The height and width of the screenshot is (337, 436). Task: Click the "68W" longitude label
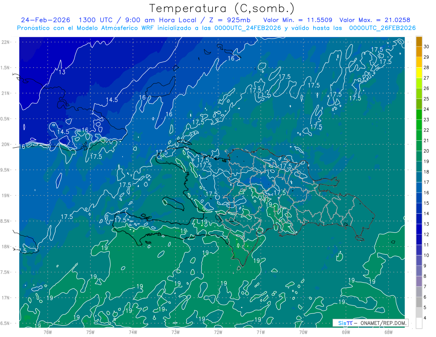click(388, 332)
